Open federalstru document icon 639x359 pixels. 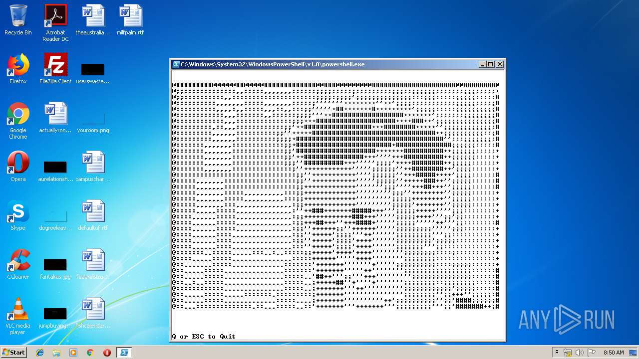tap(93, 264)
